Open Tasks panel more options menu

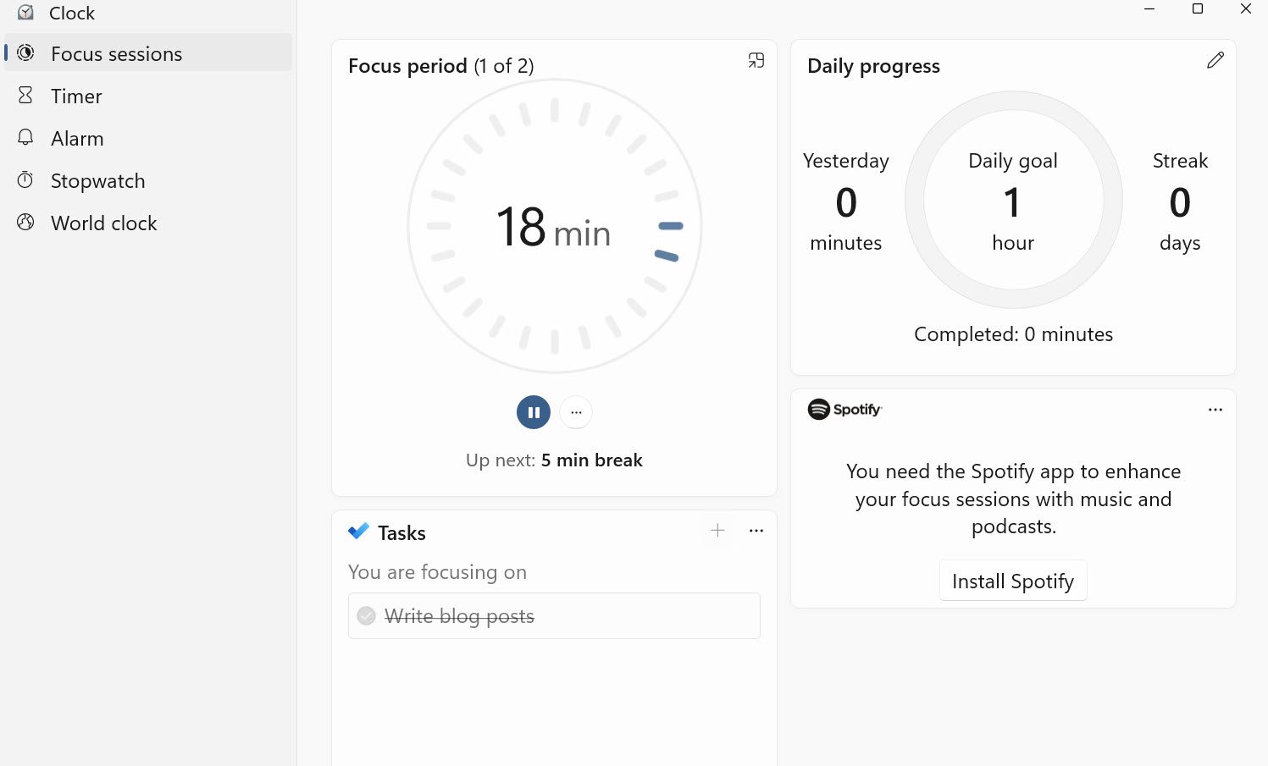756,531
